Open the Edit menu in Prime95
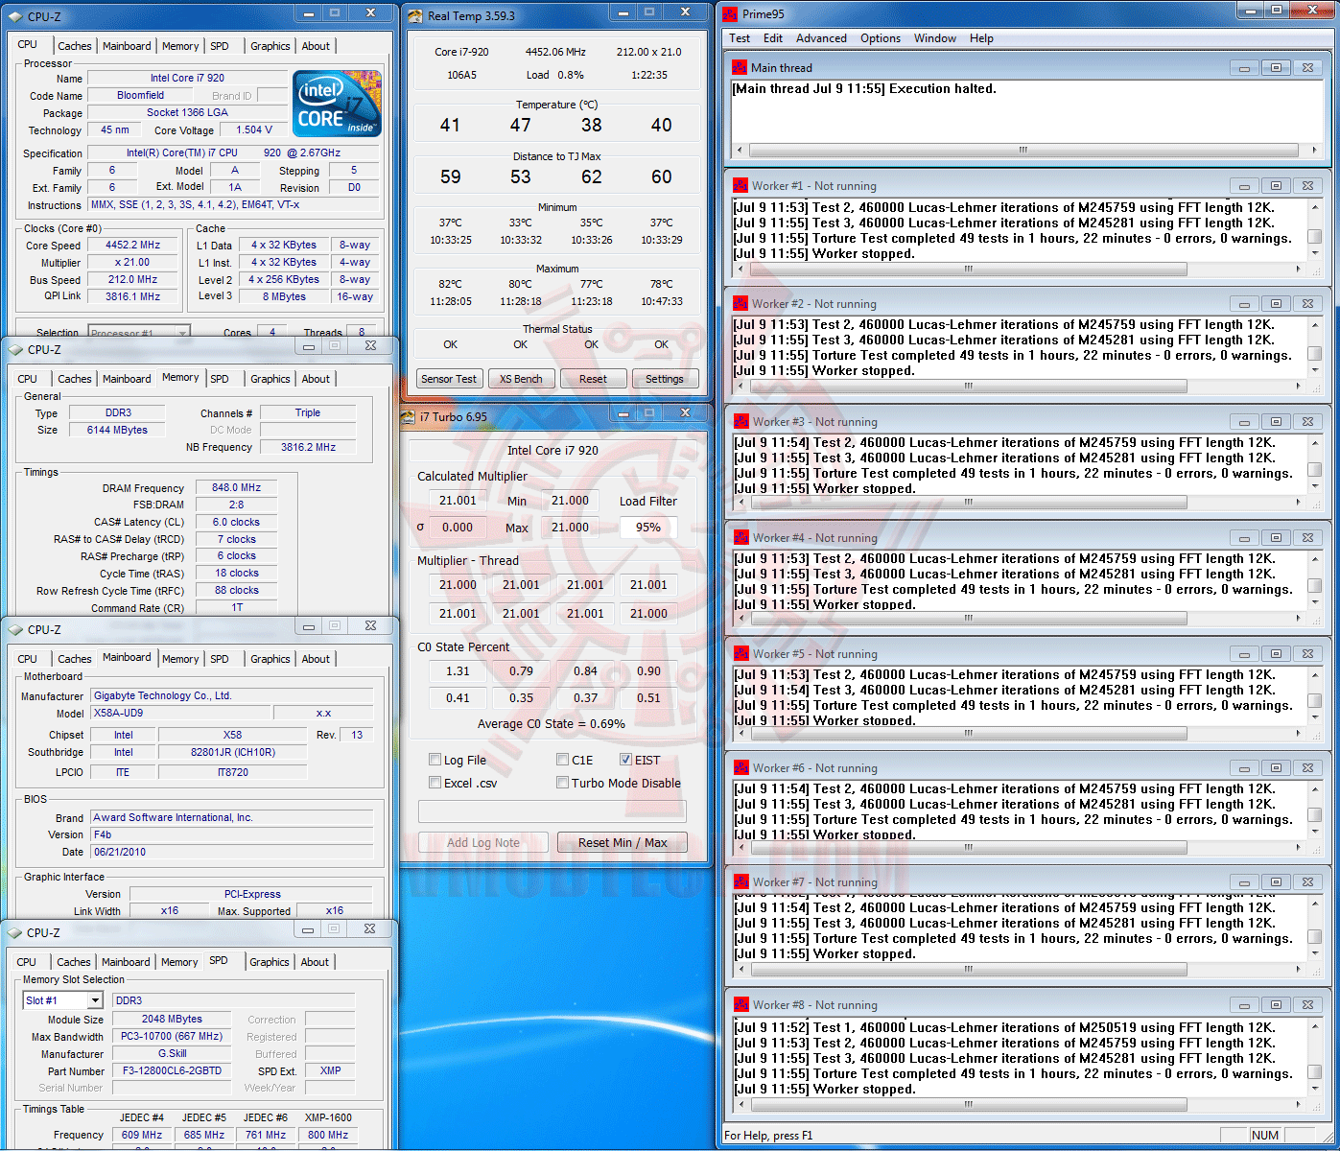This screenshot has height=1151, width=1340. pos(773,38)
